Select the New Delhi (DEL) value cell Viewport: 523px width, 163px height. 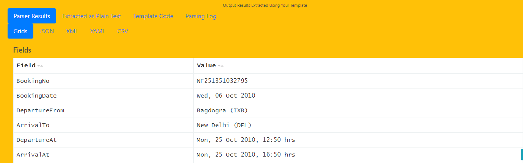pos(358,125)
